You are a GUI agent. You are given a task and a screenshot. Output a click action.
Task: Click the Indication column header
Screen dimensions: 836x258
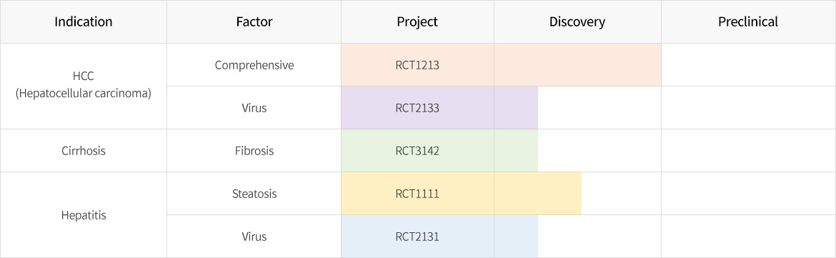pos(83,22)
